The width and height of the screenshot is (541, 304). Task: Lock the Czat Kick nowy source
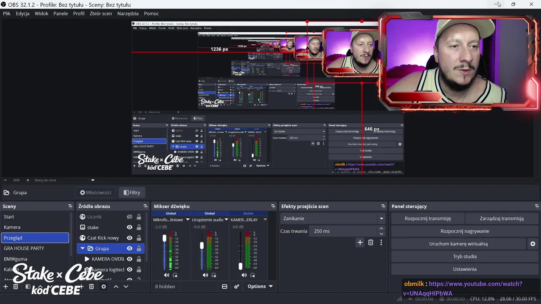[139, 238]
